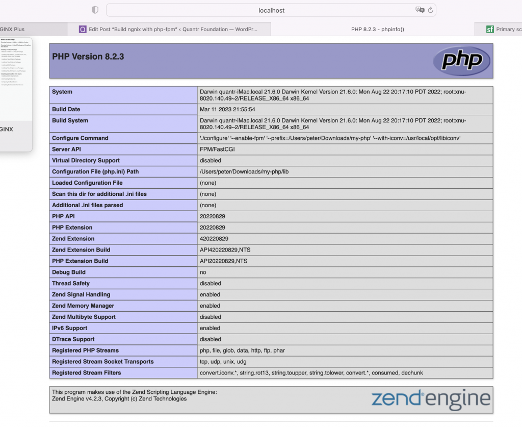Click Scan this dir for additional .ini label
The width and height of the screenshot is (522, 427).
coord(99,194)
